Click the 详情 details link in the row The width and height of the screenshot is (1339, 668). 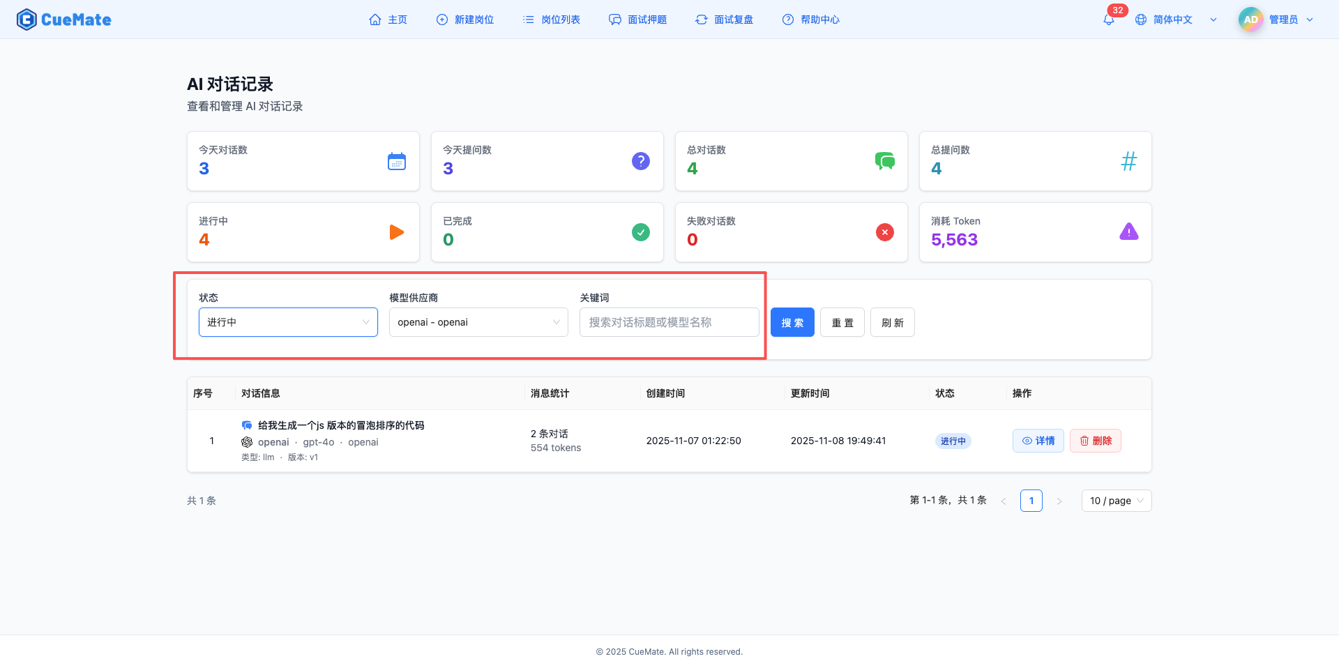[x=1038, y=441]
